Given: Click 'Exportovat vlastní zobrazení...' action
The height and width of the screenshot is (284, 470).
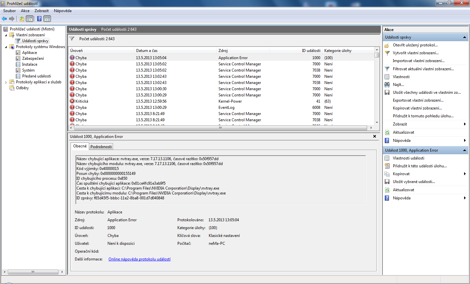Looking at the screenshot, I should point(418,100).
